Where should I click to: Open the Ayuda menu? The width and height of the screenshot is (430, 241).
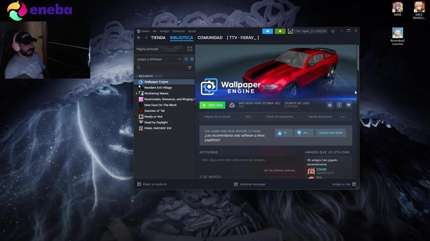click(x=192, y=31)
